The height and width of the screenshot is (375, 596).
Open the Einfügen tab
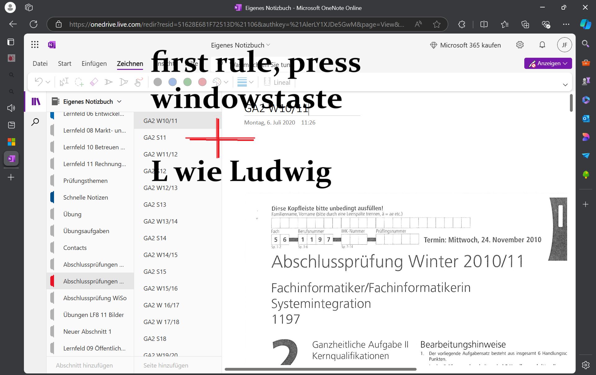pyautogui.click(x=94, y=64)
